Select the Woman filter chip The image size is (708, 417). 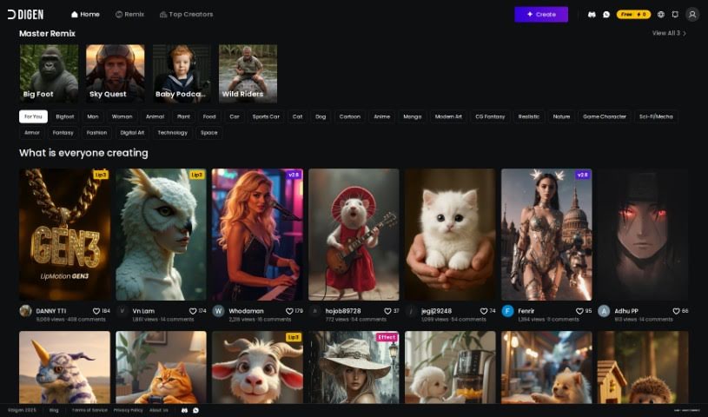[122, 116]
